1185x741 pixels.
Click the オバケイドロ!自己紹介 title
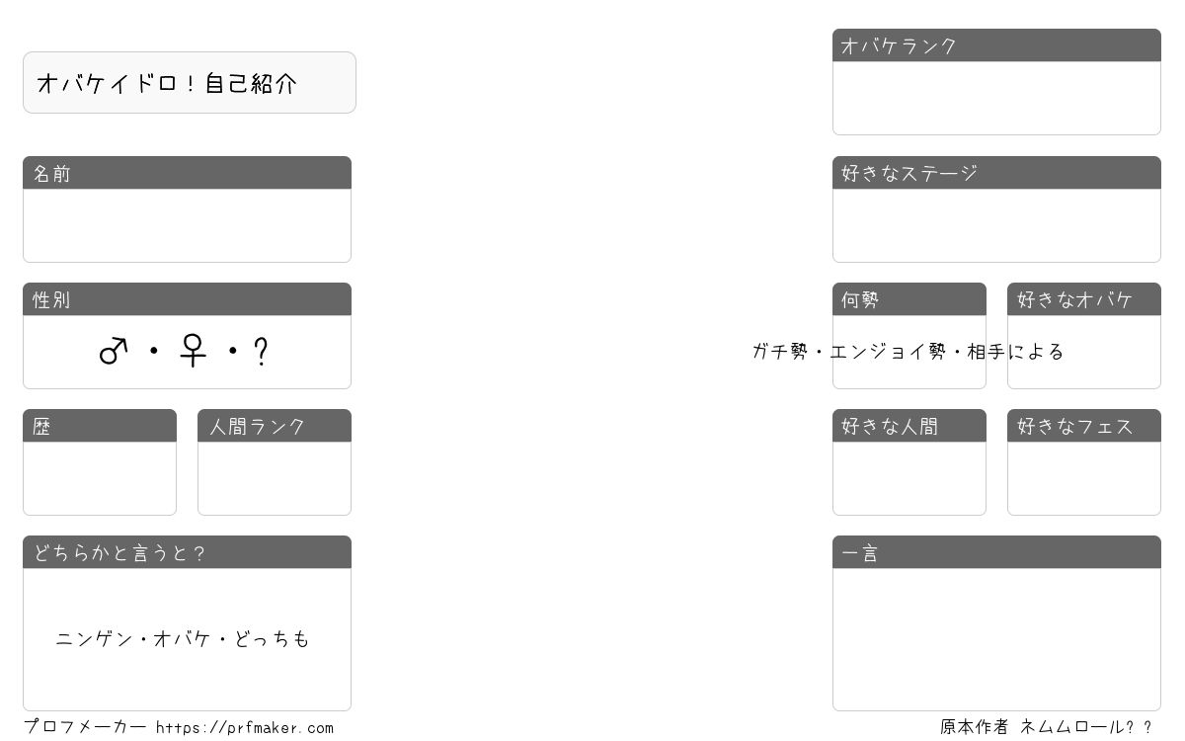(167, 84)
